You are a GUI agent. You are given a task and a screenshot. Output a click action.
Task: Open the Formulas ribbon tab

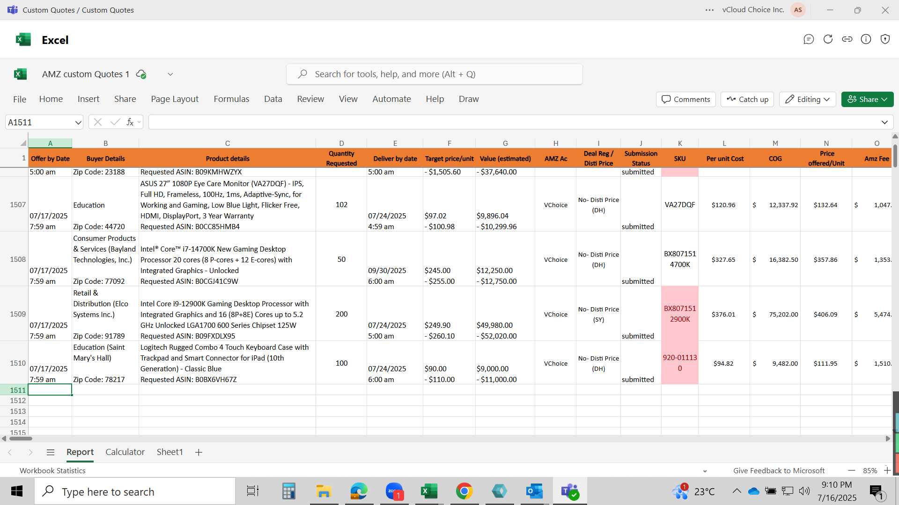[x=231, y=99]
